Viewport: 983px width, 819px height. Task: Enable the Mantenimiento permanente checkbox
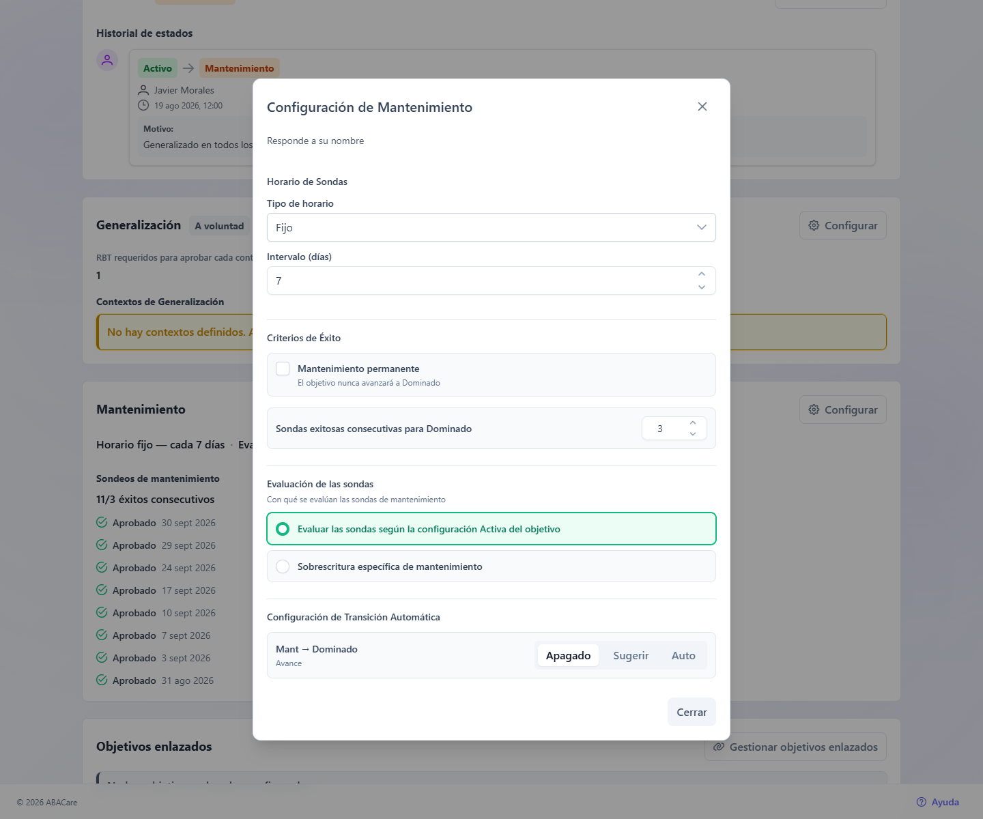coord(283,369)
